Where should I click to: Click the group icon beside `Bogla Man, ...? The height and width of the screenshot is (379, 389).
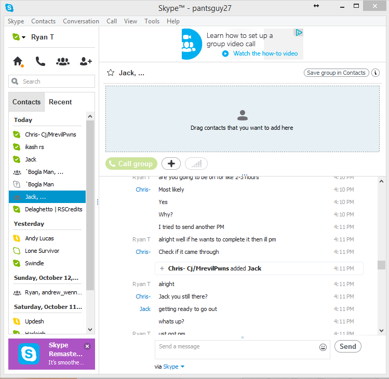pos(17,172)
